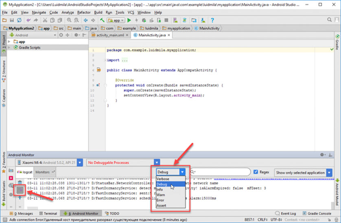Close the MainActivity.java tab
This screenshot has height=223, width=341.
point(169,35)
